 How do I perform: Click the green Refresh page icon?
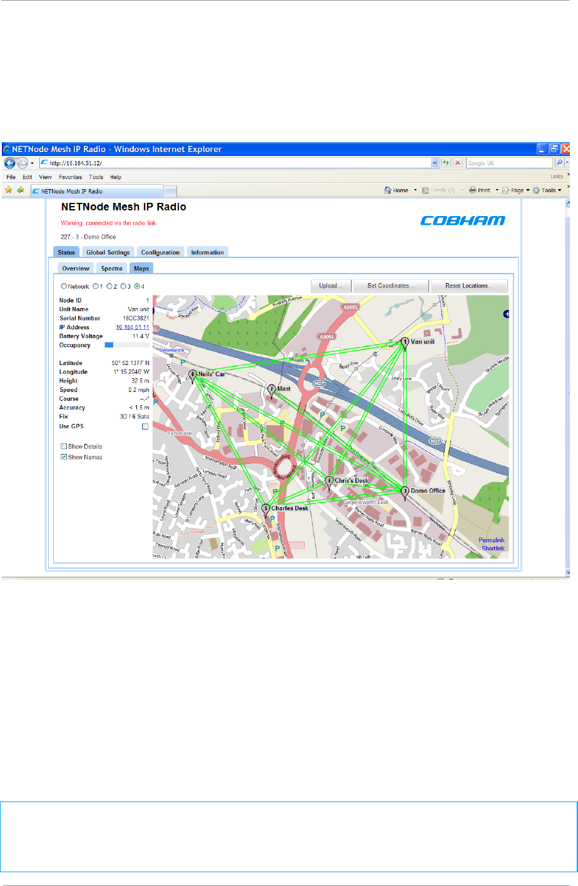click(x=446, y=163)
